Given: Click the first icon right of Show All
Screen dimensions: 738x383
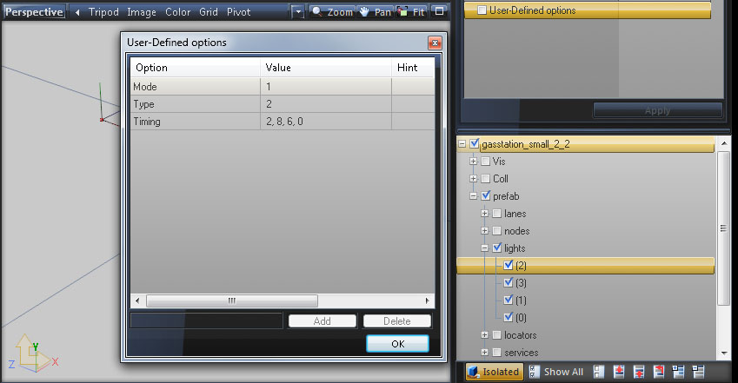Looking at the screenshot, I should point(599,372).
